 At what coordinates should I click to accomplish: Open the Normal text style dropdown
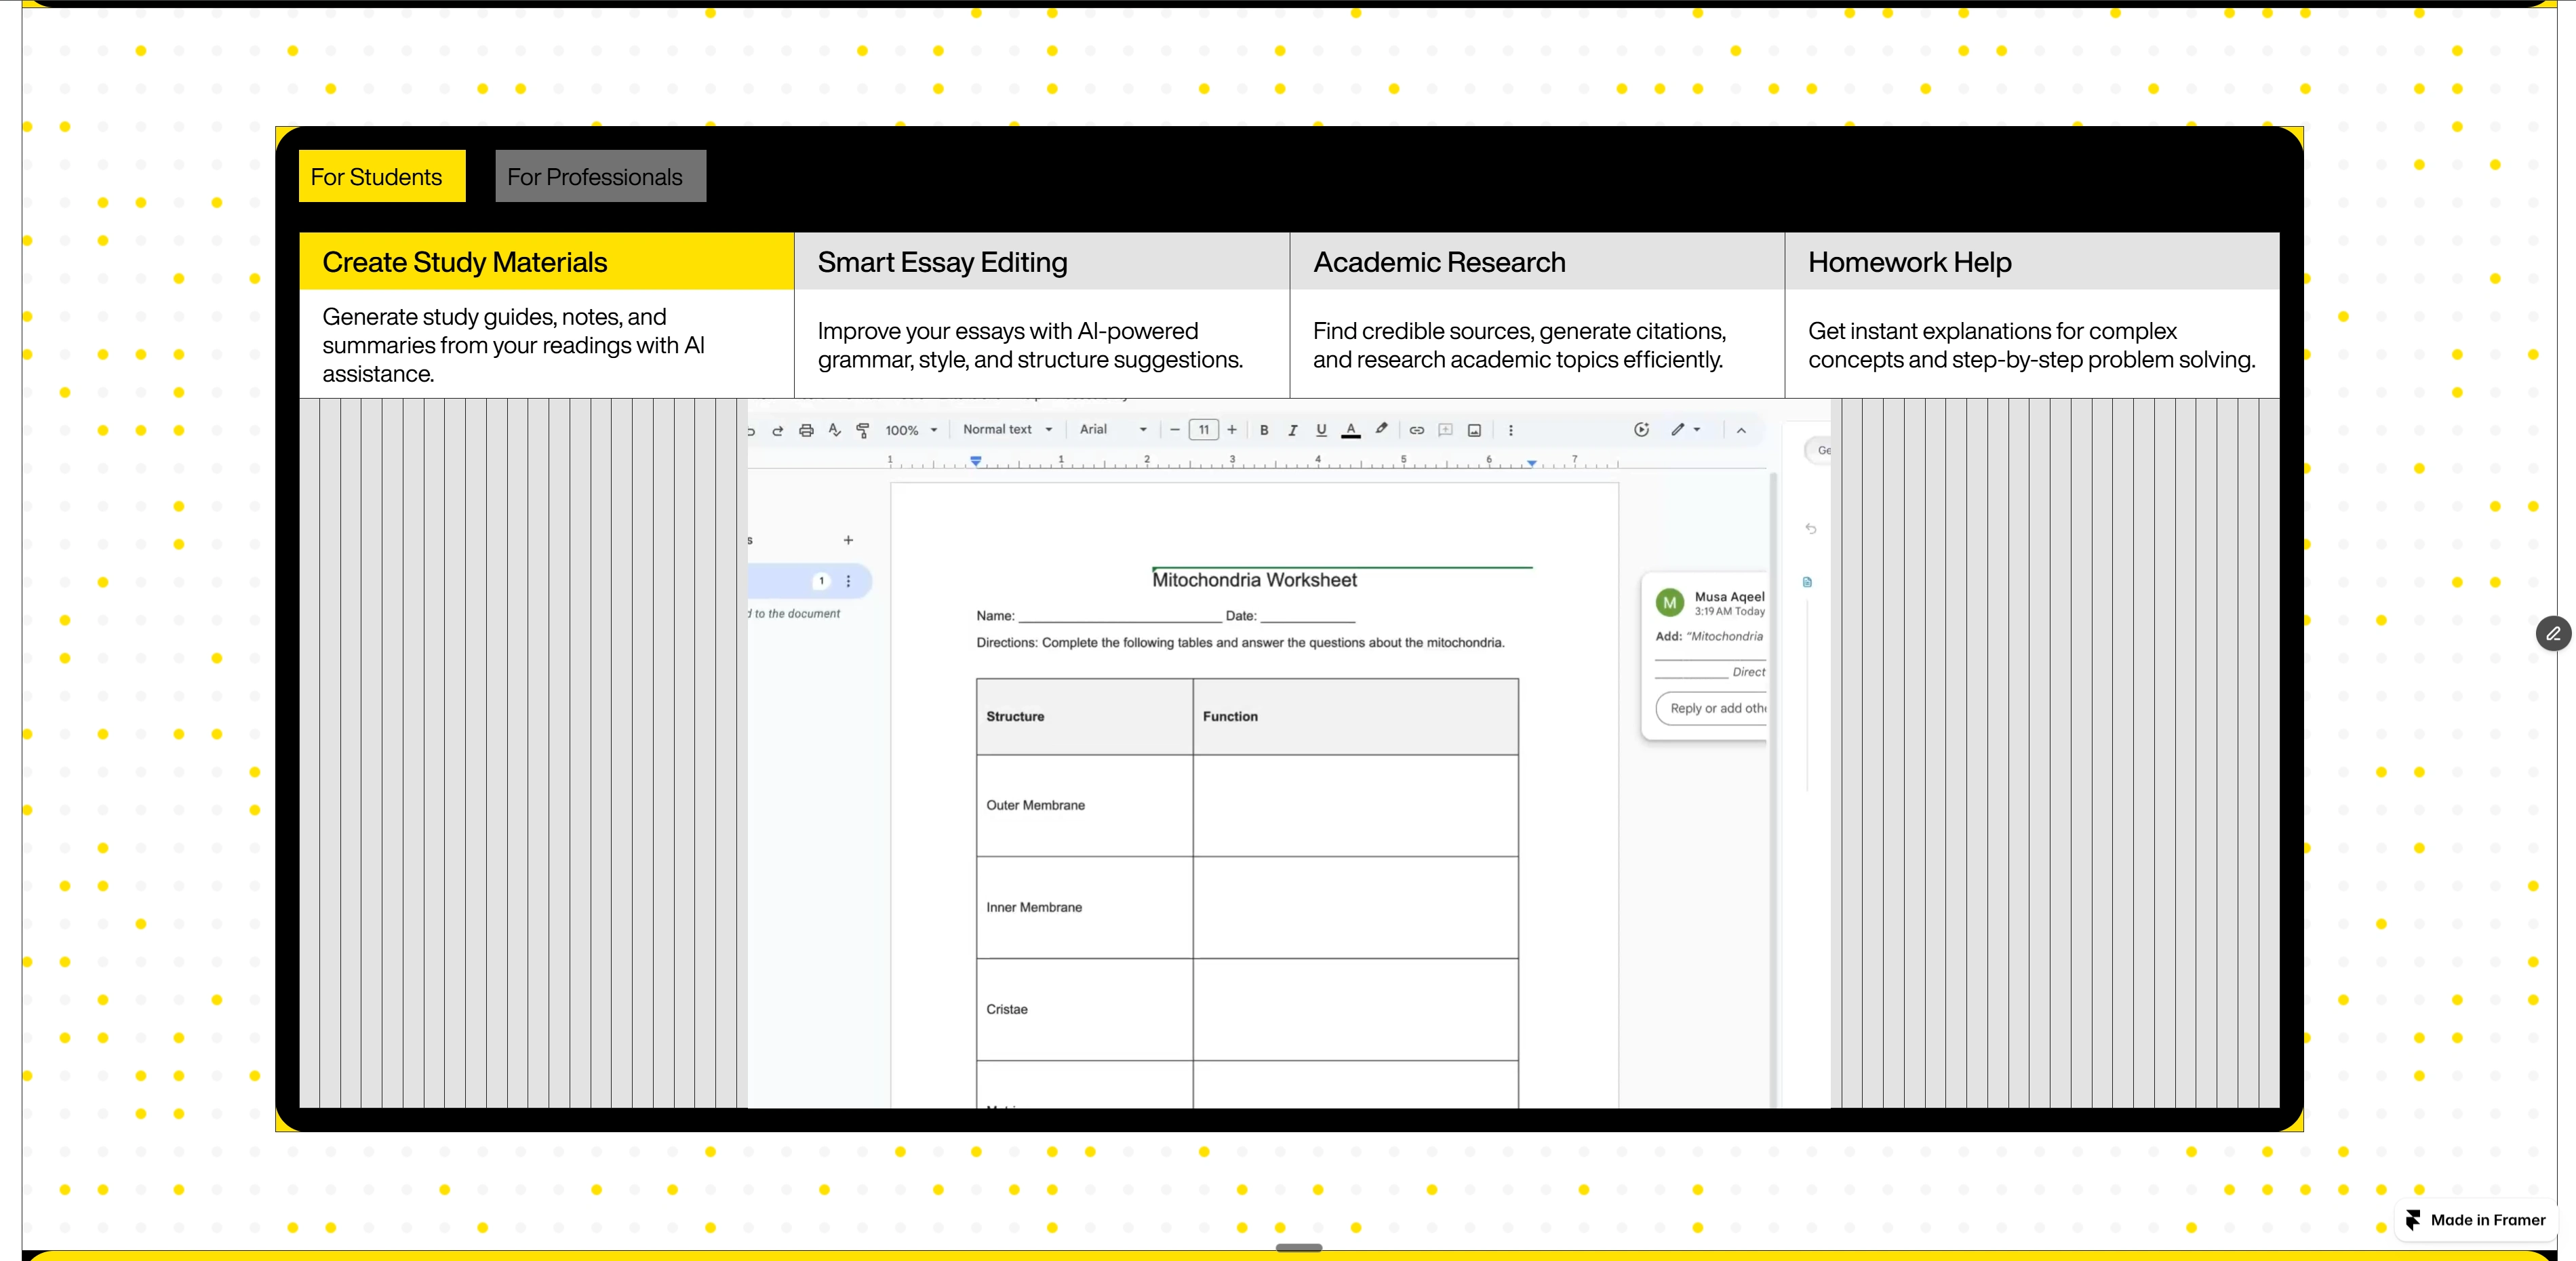pos(1007,429)
